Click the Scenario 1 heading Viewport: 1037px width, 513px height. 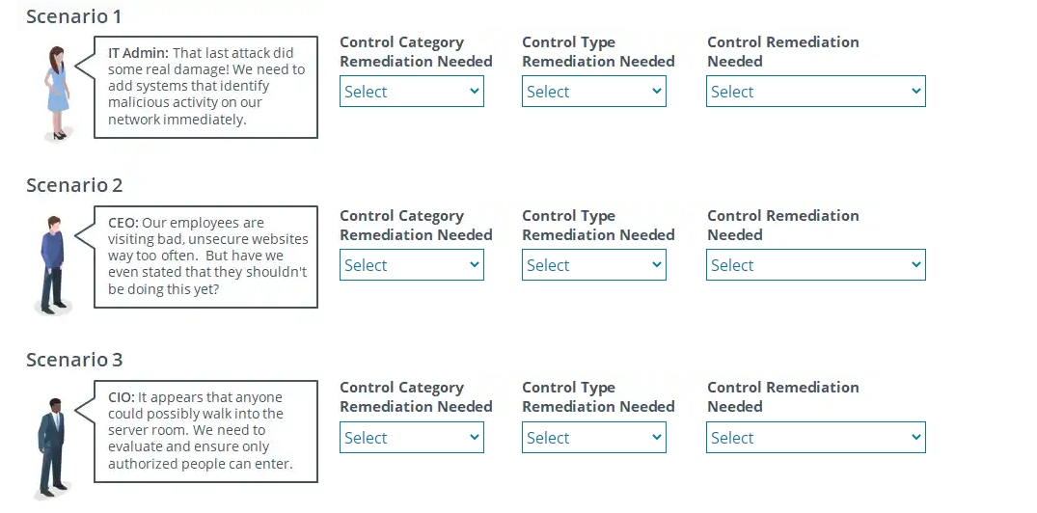74,16
